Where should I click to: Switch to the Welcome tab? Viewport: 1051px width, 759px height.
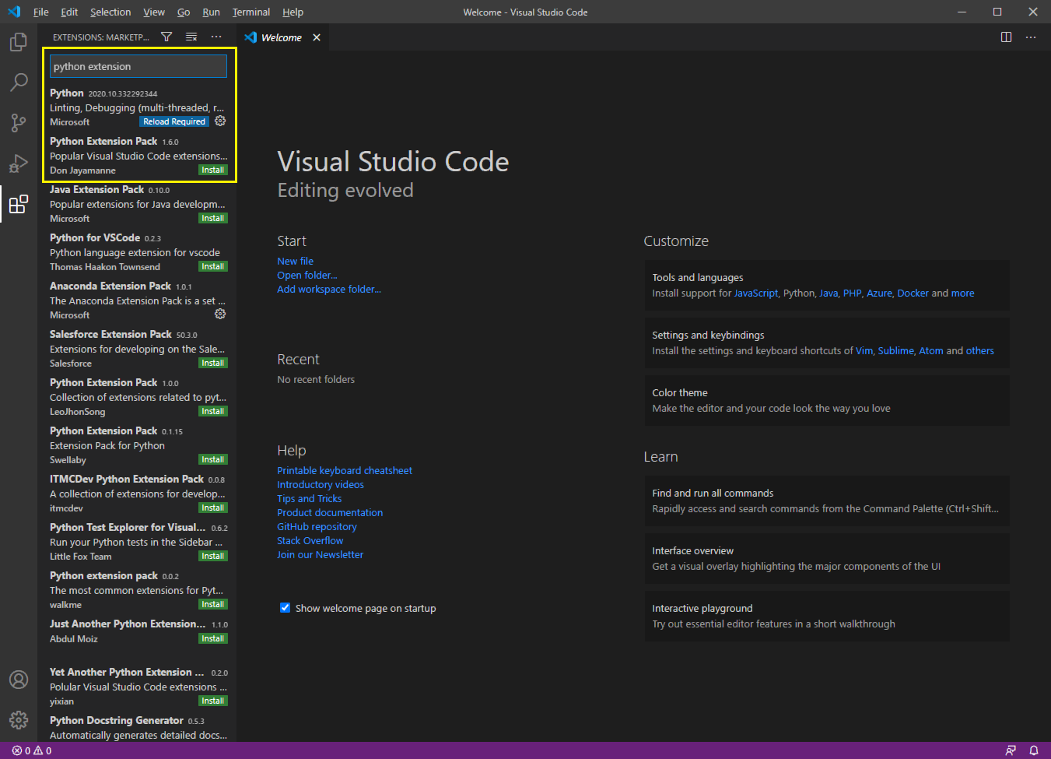pos(282,37)
